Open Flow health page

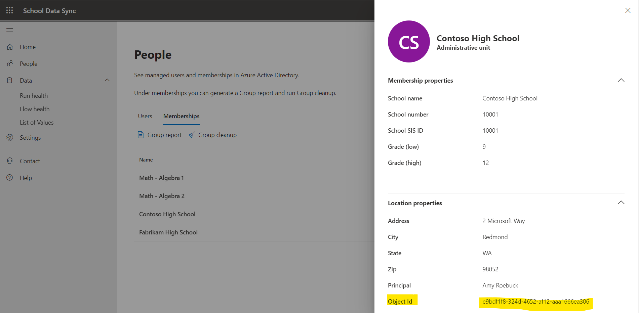[35, 109]
